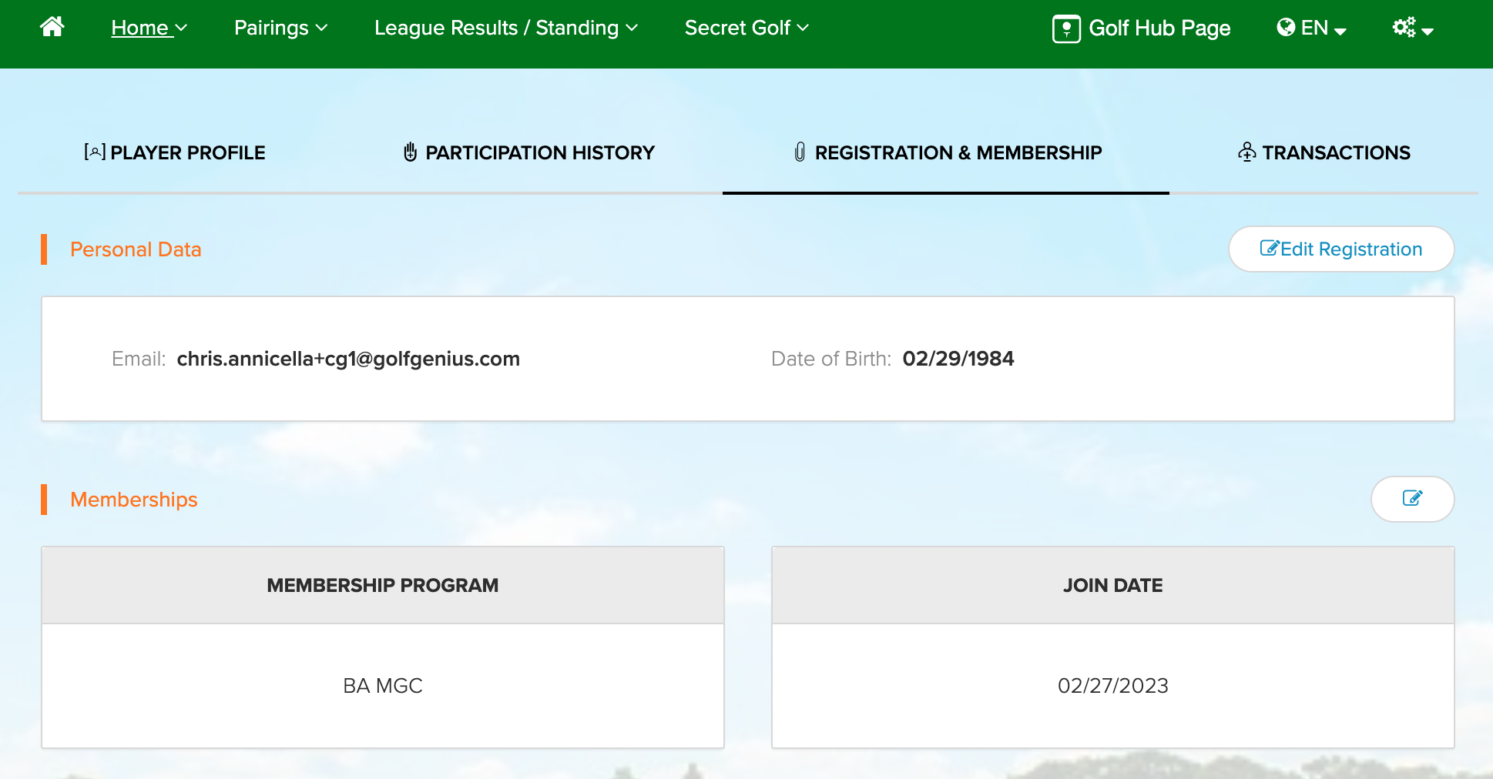The width and height of the screenshot is (1493, 779).
Task: Click the globe language icon
Action: point(1286,28)
